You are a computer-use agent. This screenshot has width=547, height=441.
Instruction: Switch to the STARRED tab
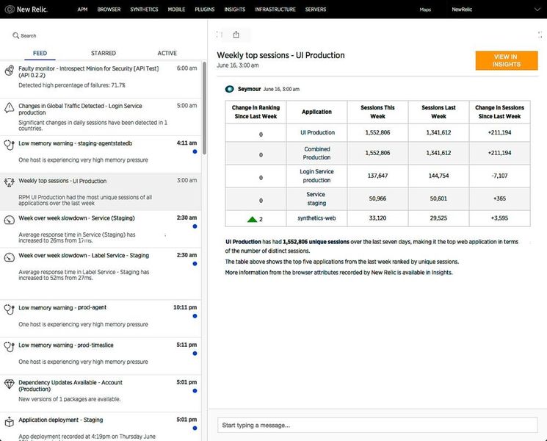point(104,53)
